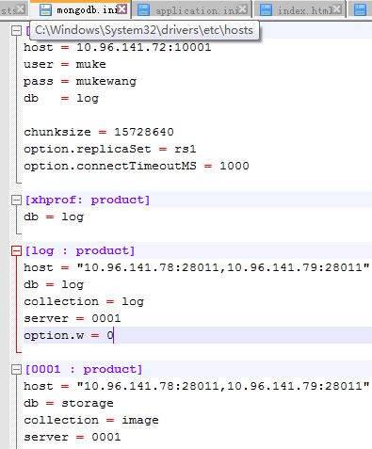The height and width of the screenshot is (449, 372).
Task: Click the 'option.replicaSet = rs1' line
Action: click(x=110, y=149)
